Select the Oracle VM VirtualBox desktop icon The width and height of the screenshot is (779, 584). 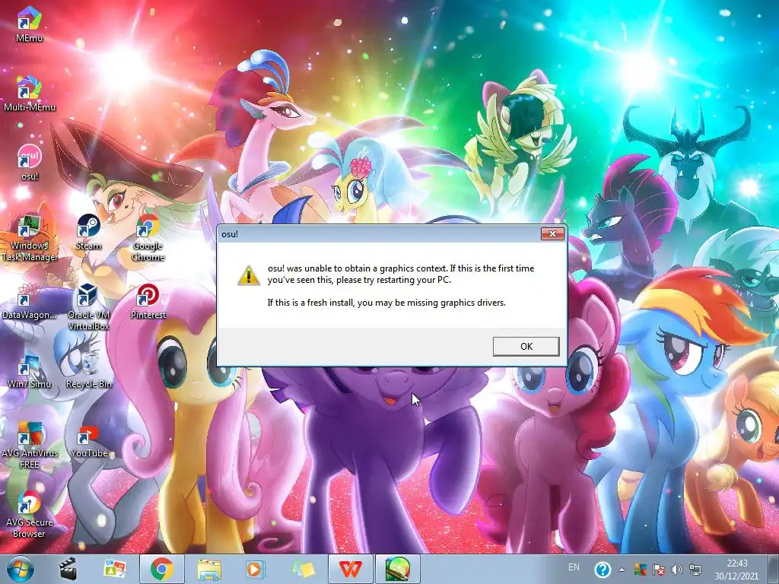88,306
